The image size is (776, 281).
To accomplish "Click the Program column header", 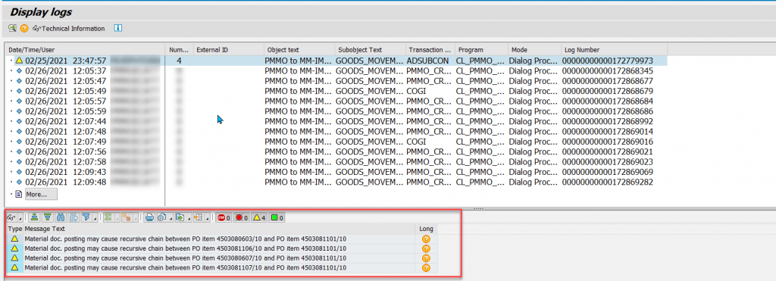I will (481, 49).
